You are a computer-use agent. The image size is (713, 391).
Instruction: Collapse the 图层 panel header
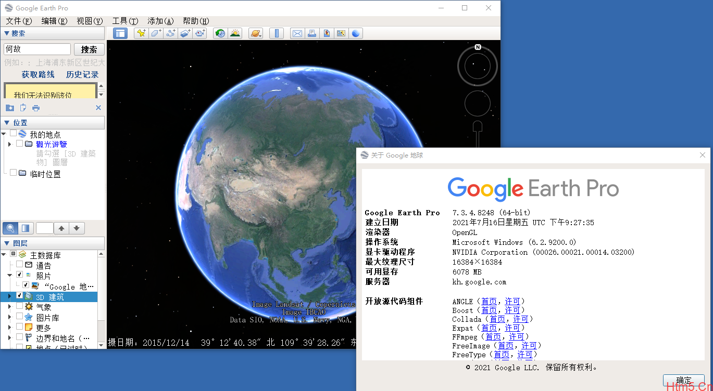point(53,243)
